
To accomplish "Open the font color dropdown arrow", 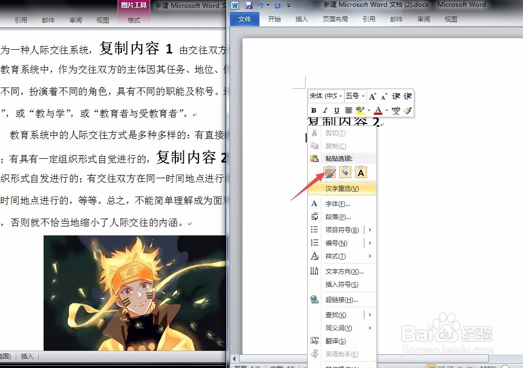I will [x=386, y=110].
